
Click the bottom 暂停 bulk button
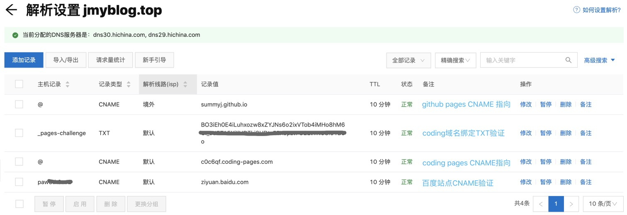pyautogui.click(x=49, y=204)
